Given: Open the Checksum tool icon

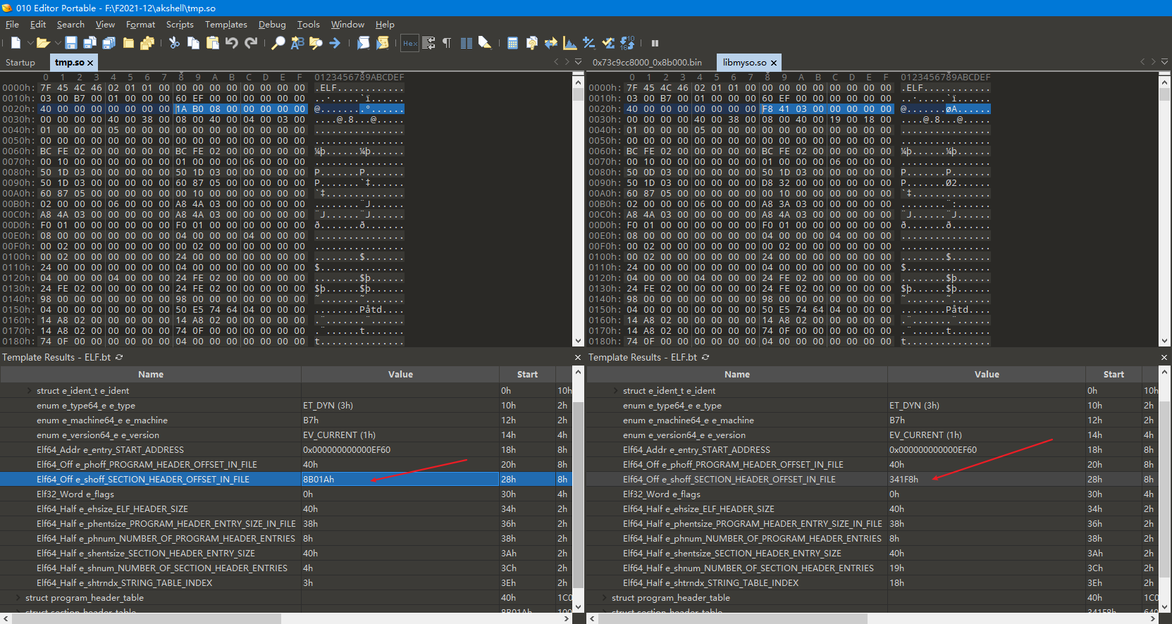Looking at the screenshot, I should [608, 43].
